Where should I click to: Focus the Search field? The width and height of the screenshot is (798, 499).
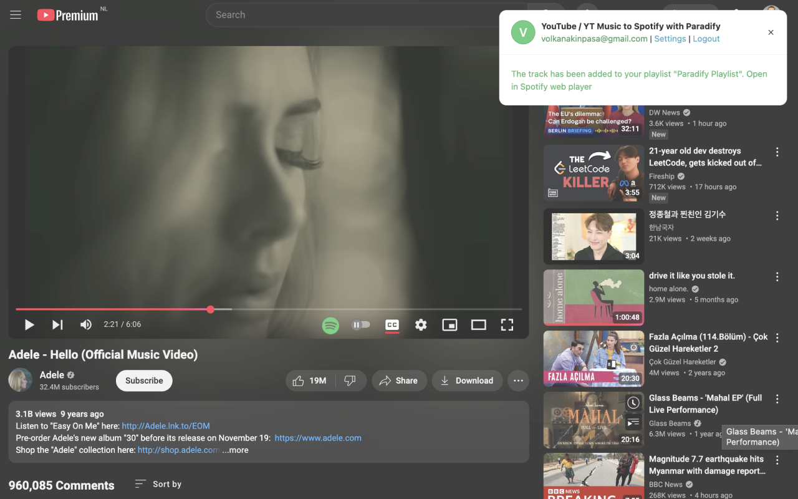pos(367,15)
